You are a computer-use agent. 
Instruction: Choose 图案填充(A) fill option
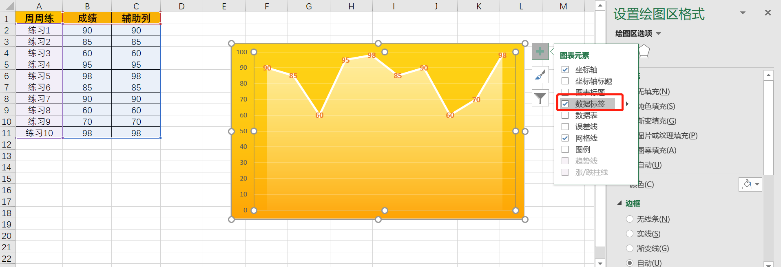click(657, 150)
